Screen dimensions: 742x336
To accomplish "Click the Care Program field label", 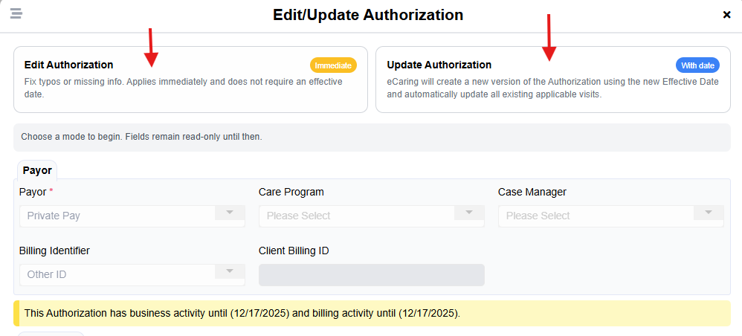I will [x=291, y=192].
